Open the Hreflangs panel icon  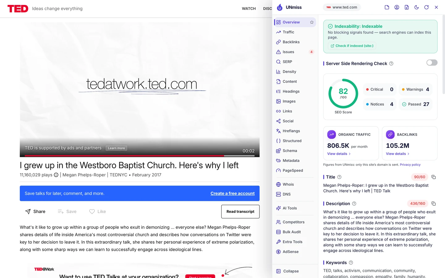[x=278, y=131]
